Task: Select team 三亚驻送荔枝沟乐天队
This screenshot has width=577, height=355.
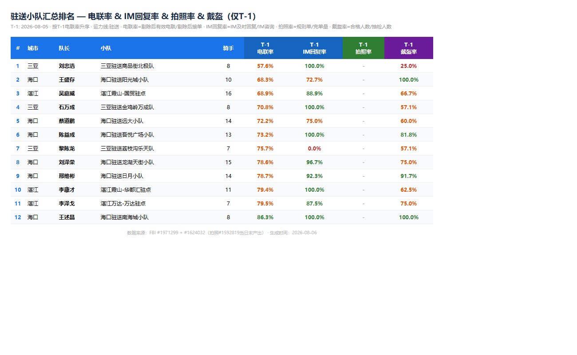Action: click(127, 149)
